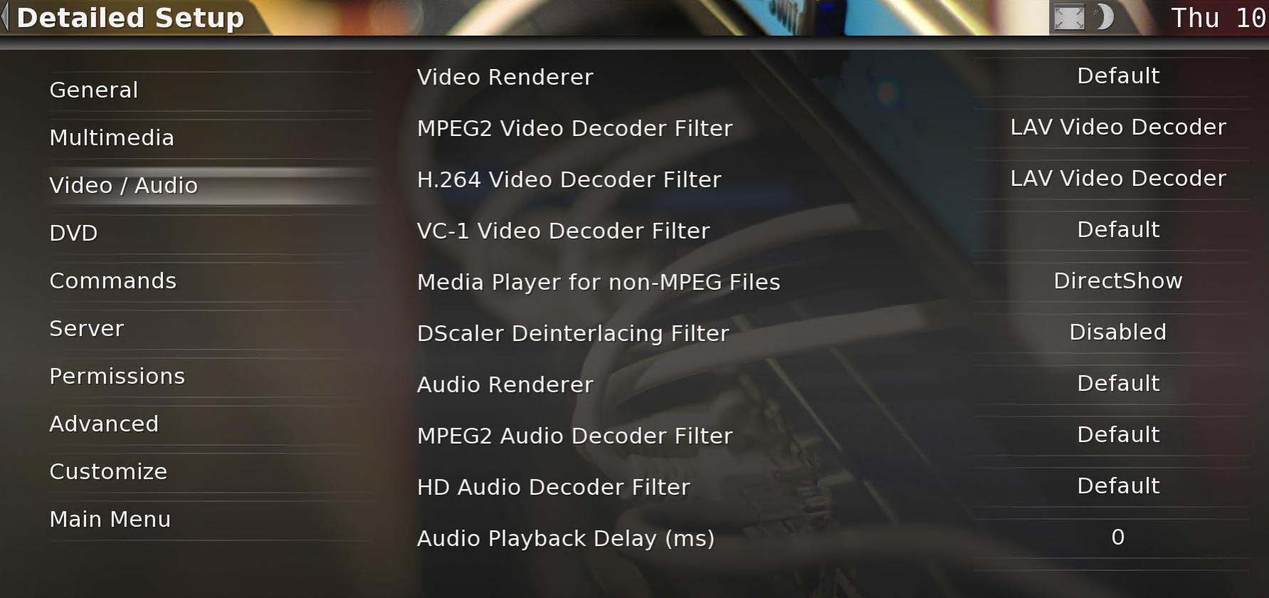This screenshot has width=1269, height=598.
Task: Select DirectShow media player value
Action: pyautogui.click(x=1117, y=281)
